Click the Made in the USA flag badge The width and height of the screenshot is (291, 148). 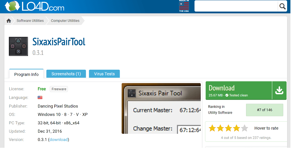(184, 6)
